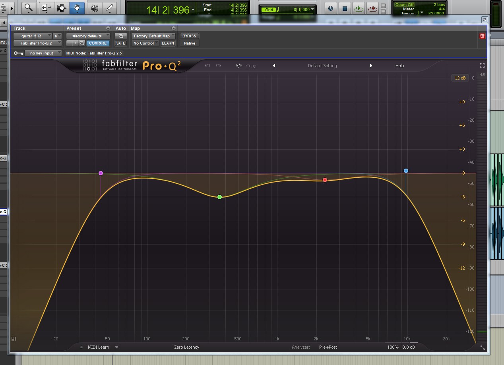Select next preset with plus button
The height and width of the screenshot is (365, 504).
[75, 43]
